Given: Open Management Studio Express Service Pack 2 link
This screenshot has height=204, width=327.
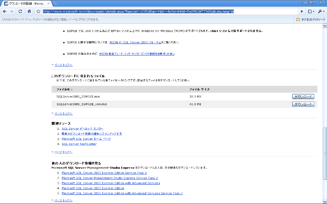Looking at the screenshot, I should tap(110, 178).
